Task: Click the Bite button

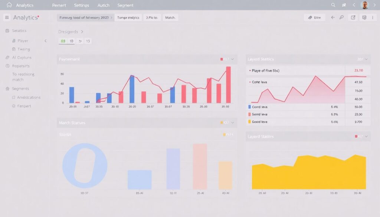Action: (x=314, y=17)
